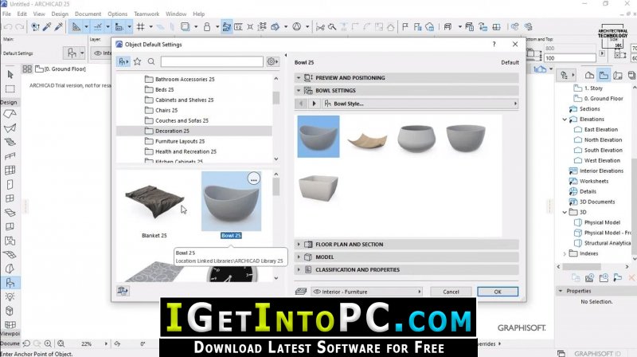Viewport: 637px width, 357px height.
Task: Open the Design menu
Action: tap(60, 14)
